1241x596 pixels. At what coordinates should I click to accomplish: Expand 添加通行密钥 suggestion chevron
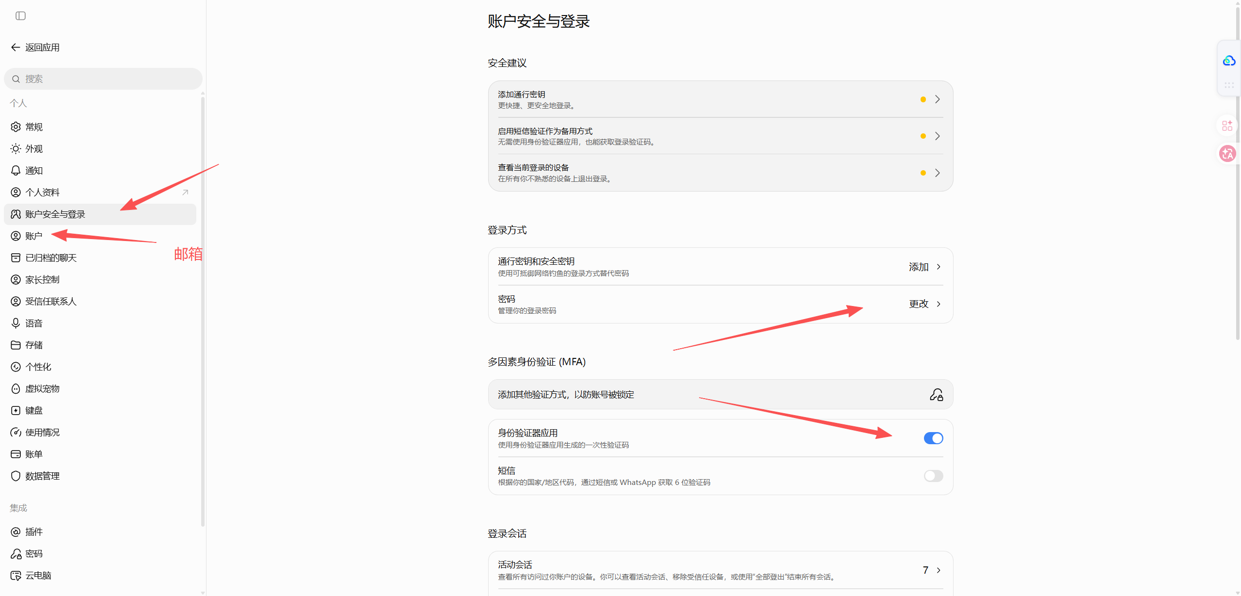point(938,99)
